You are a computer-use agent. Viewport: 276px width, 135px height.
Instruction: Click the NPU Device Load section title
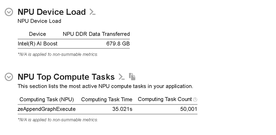tap(52, 12)
